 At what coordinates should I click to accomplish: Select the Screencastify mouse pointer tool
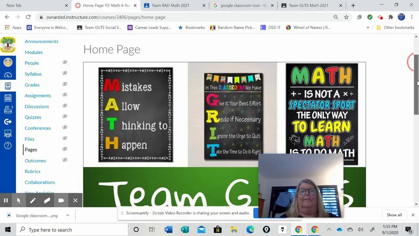[x=19, y=200]
